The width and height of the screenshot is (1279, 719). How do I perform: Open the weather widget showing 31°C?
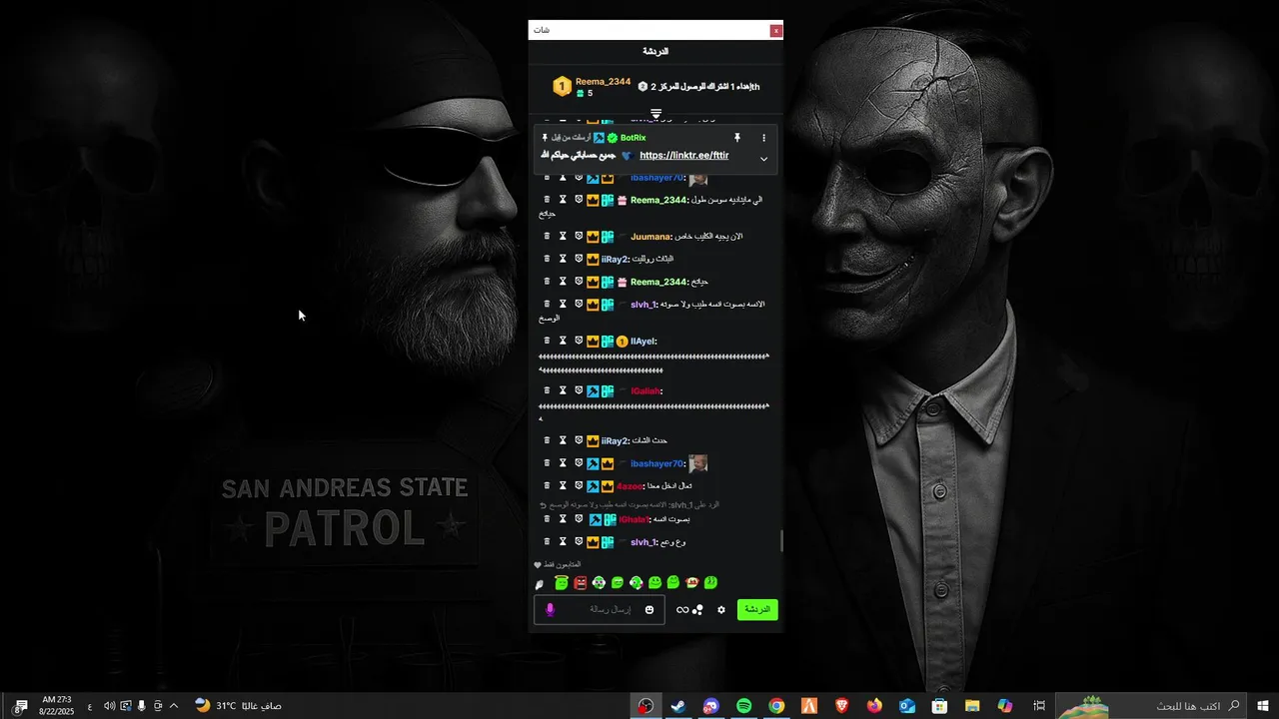pos(238,706)
